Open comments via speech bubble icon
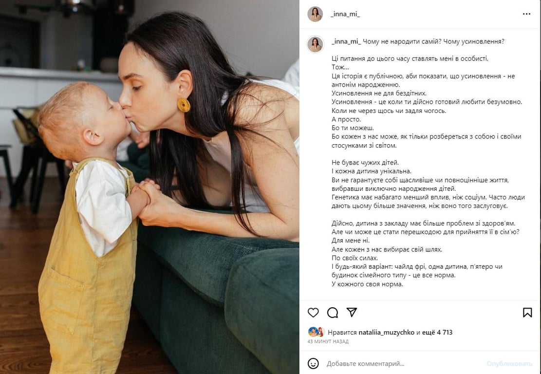 point(332,313)
